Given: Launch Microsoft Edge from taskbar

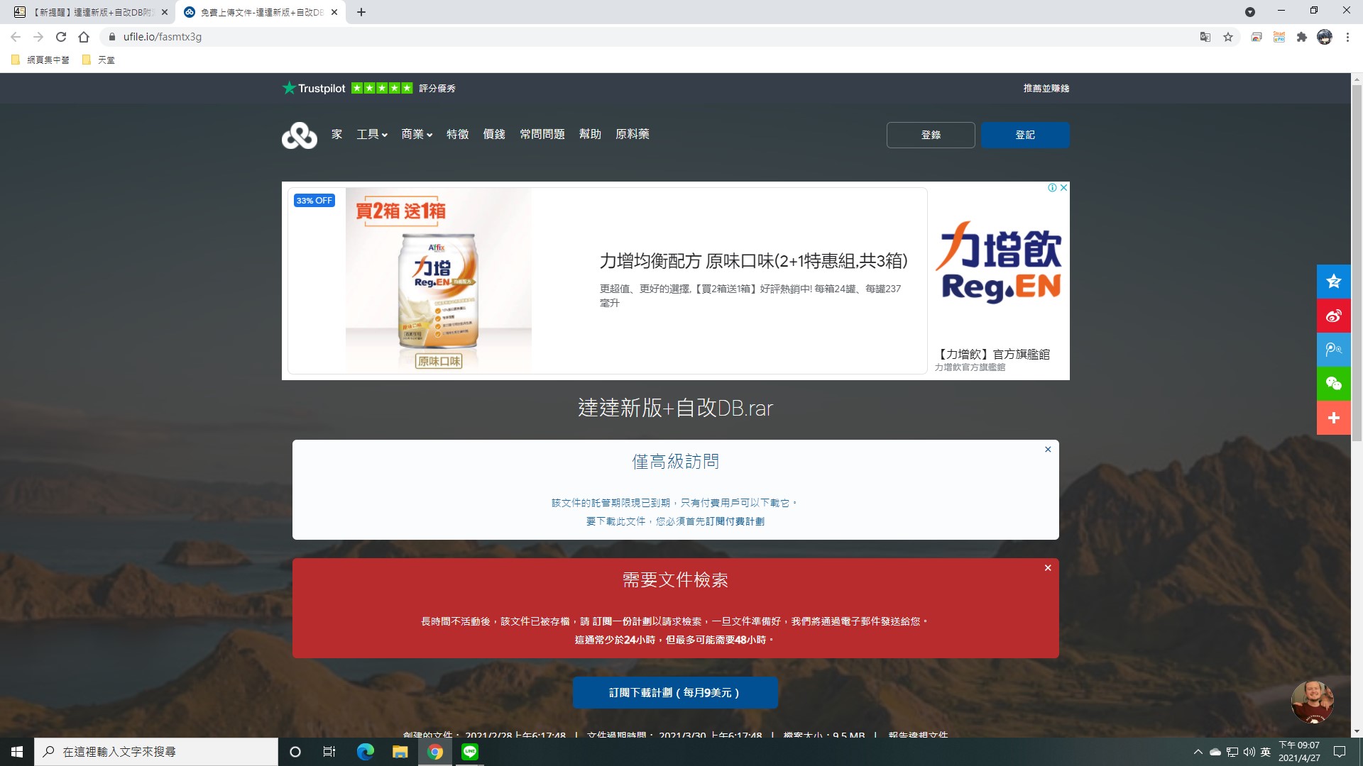Looking at the screenshot, I should click(365, 752).
